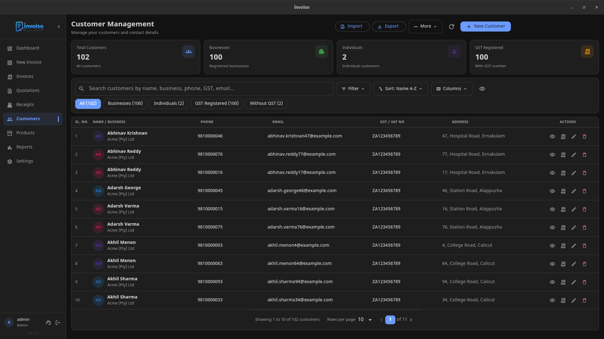This screenshot has height=339, width=604.
Task: View Adarsh George with the eye icon
Action: pos(552,191)
